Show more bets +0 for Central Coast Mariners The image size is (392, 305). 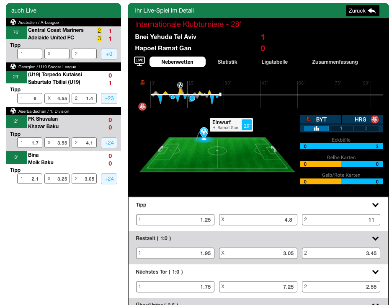point(109,54)
